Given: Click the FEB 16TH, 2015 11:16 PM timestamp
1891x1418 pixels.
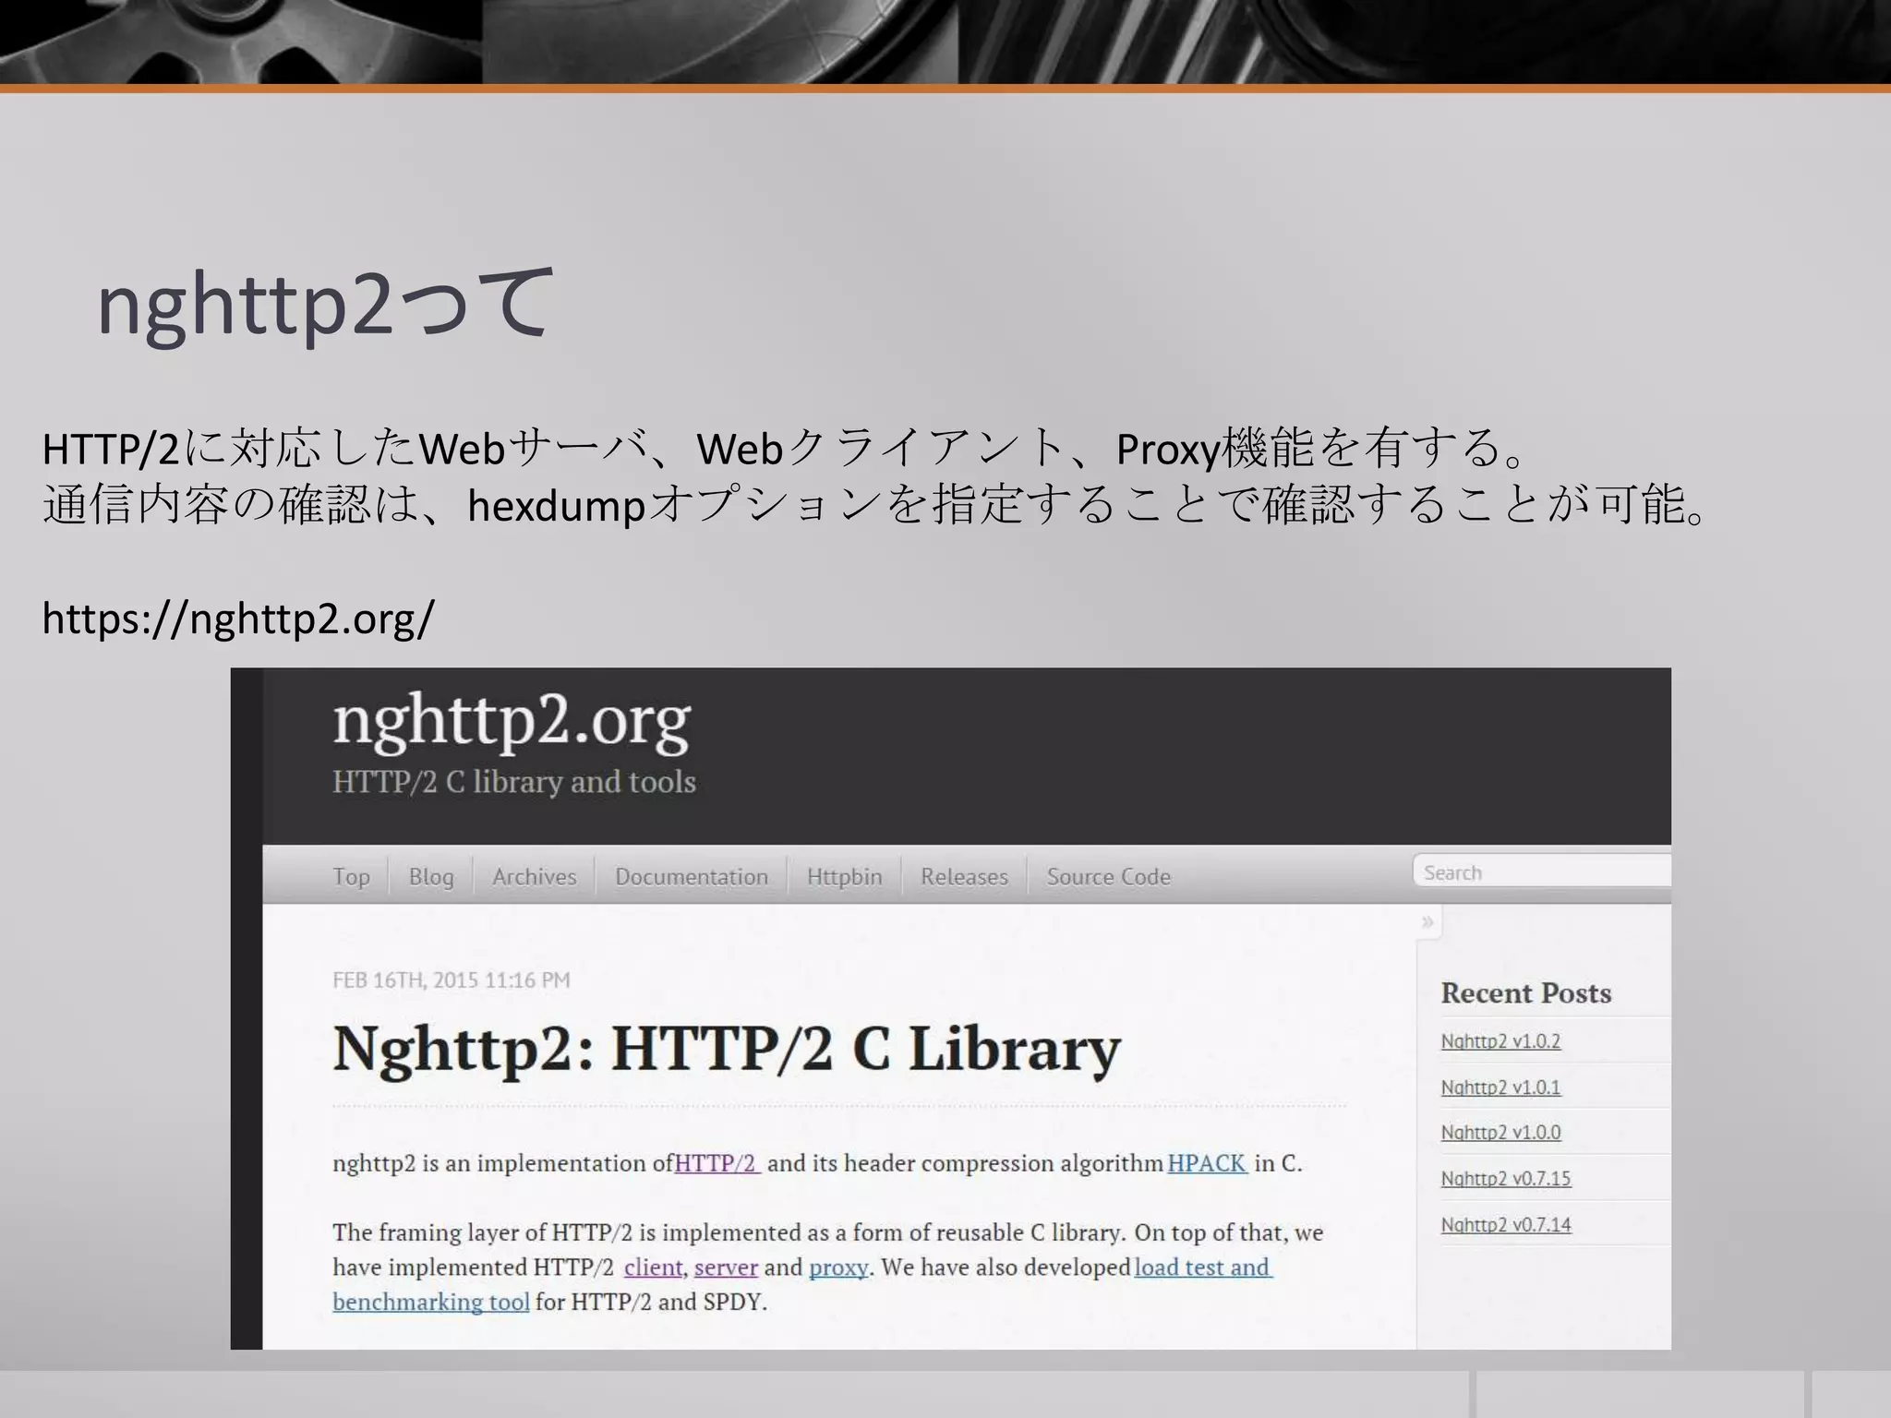Looking at the screenshot, I should (452, 979).
